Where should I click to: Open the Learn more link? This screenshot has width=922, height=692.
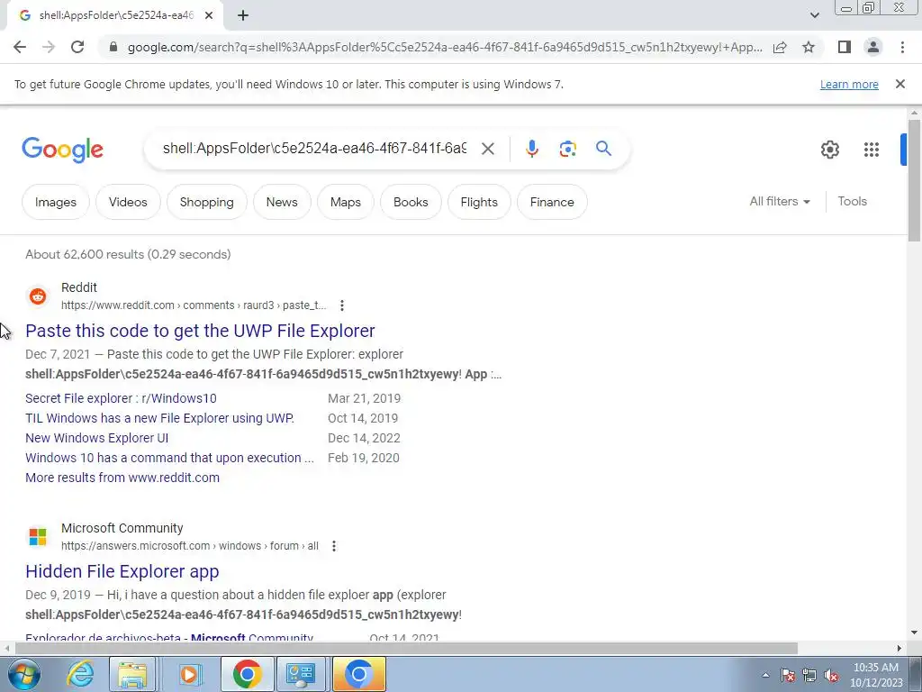849,84
